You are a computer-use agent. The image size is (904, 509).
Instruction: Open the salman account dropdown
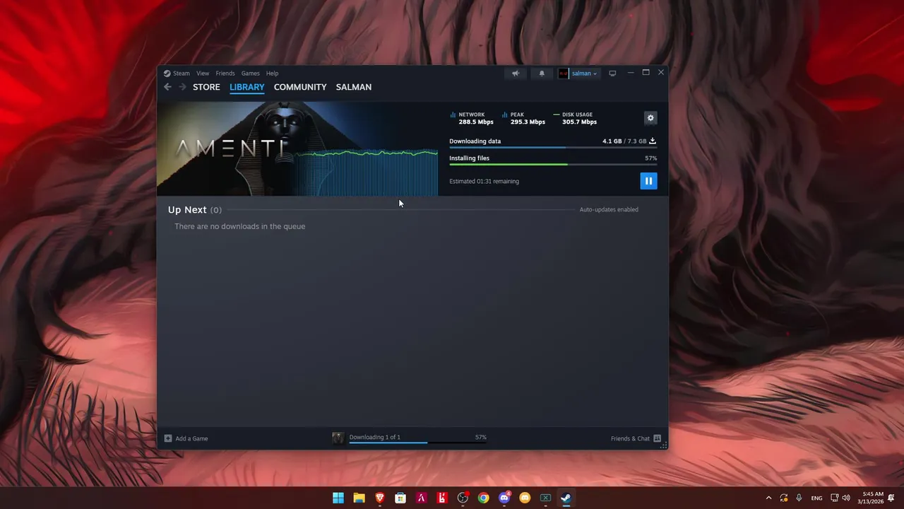(x=584, y=74)
